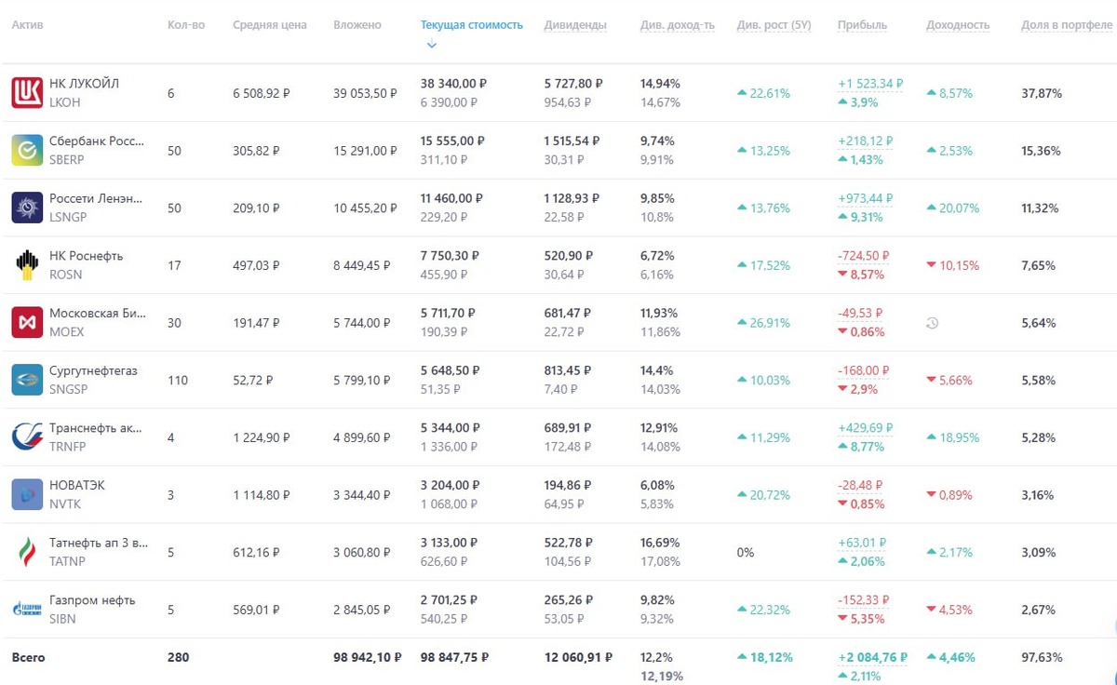Click Lukoil current value 38 340,00 ₽
The image size is (1117, 685).
click(454, 84)
